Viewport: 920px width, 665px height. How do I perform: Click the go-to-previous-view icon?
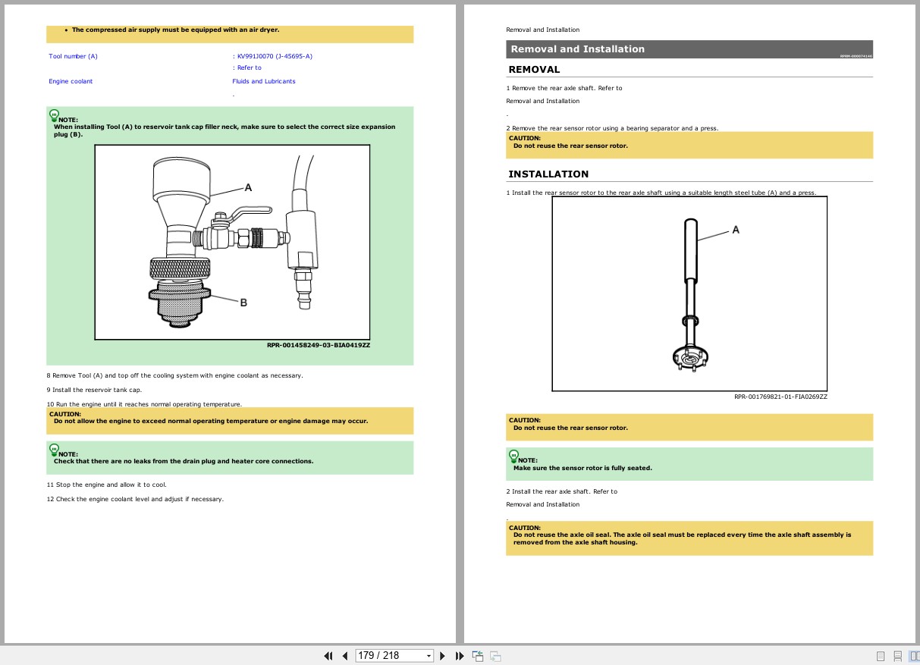coord(478,656)
